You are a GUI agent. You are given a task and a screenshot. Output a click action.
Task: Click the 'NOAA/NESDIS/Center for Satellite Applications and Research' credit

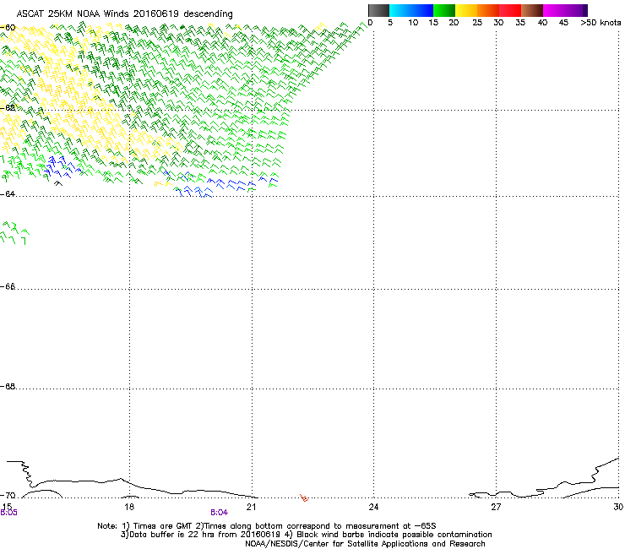[365, 544]
